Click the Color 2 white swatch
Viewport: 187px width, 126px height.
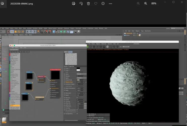78,70
